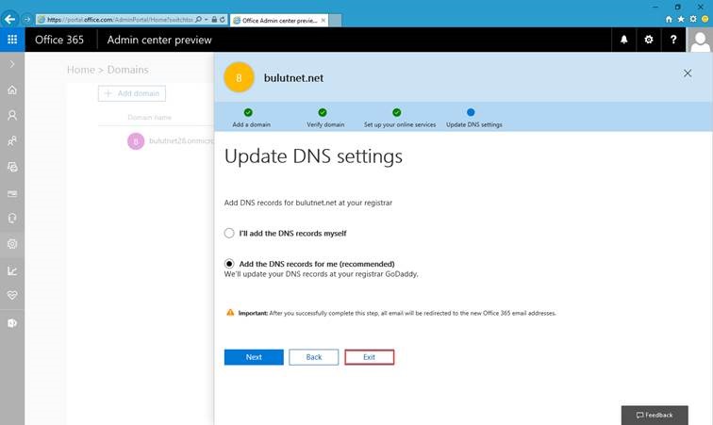Open the Office 365 app launcher grid

(12, 40)
